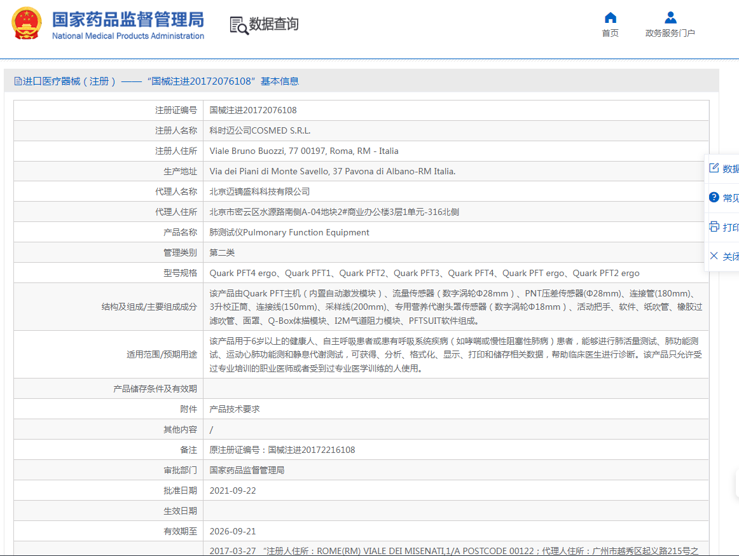This screenshot has width=739, height=556.
Task: Click the 结构及组成/主要组成成分 label
Action: point(149,307)
